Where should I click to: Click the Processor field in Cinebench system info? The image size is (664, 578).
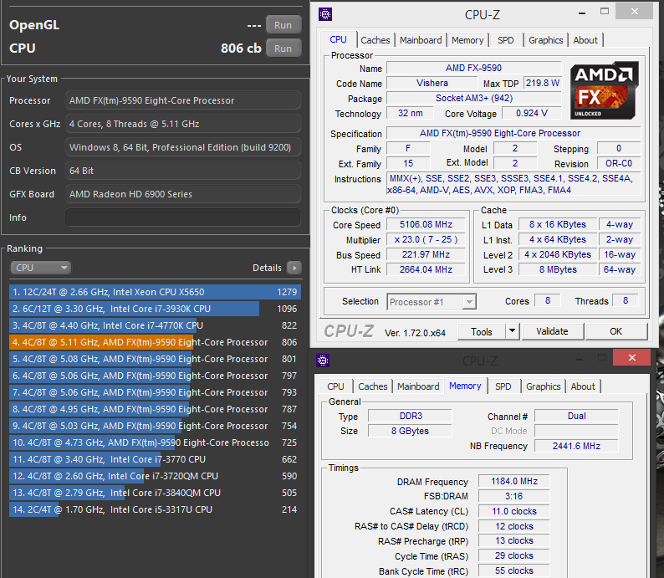click(x=183, y=100)
